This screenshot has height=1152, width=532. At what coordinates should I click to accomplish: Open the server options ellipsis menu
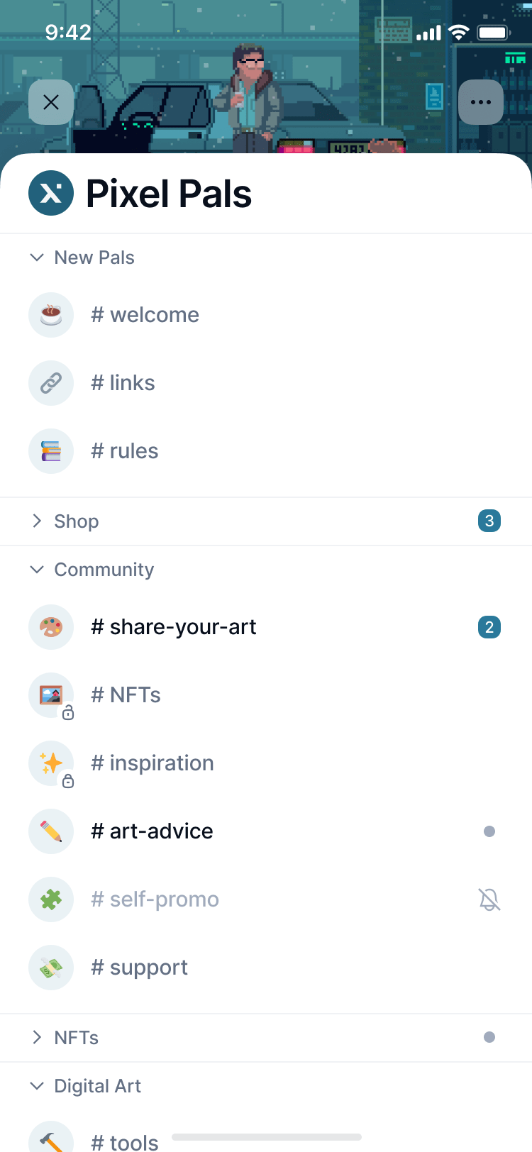481,101
